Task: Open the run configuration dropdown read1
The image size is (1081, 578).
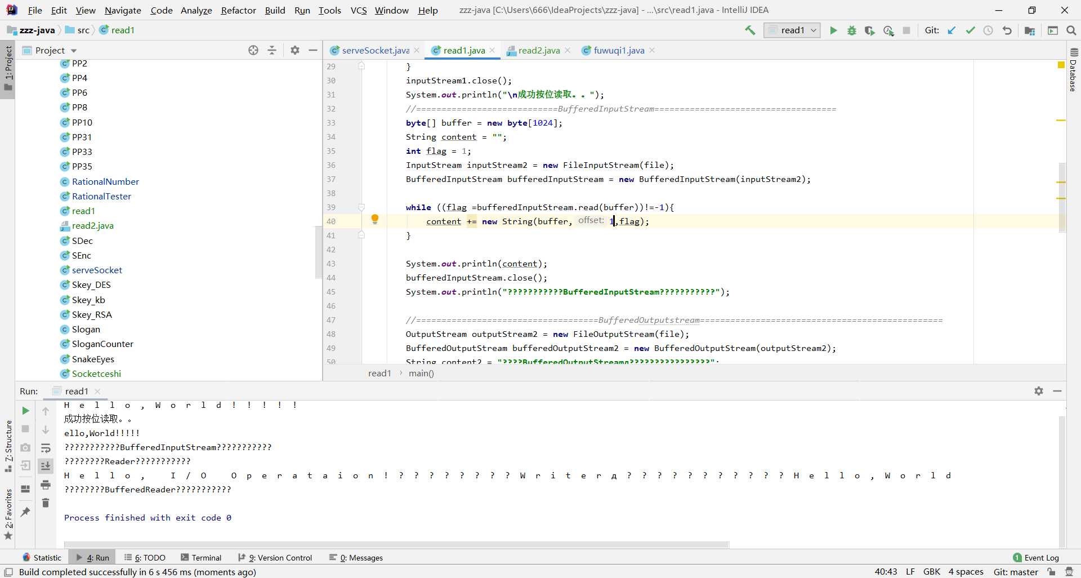Action: (x=792, y=30)
